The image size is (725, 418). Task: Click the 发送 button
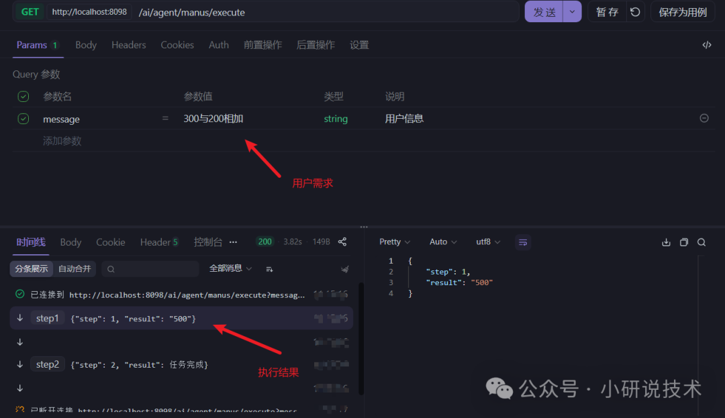tap(544, 11)
